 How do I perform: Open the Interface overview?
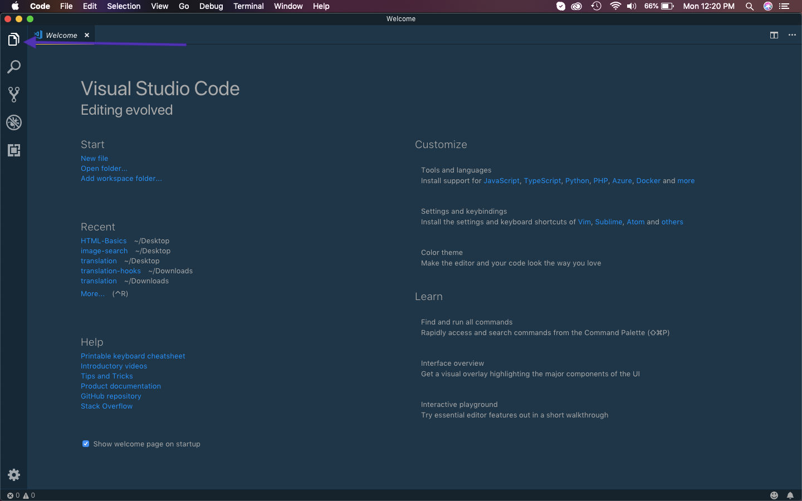pos(530,369)
